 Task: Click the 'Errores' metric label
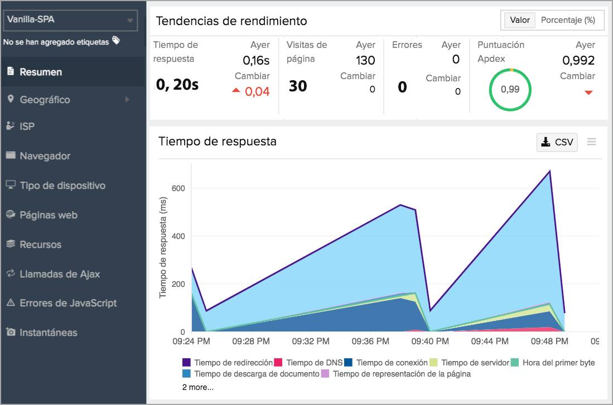[x=407, y=45]
